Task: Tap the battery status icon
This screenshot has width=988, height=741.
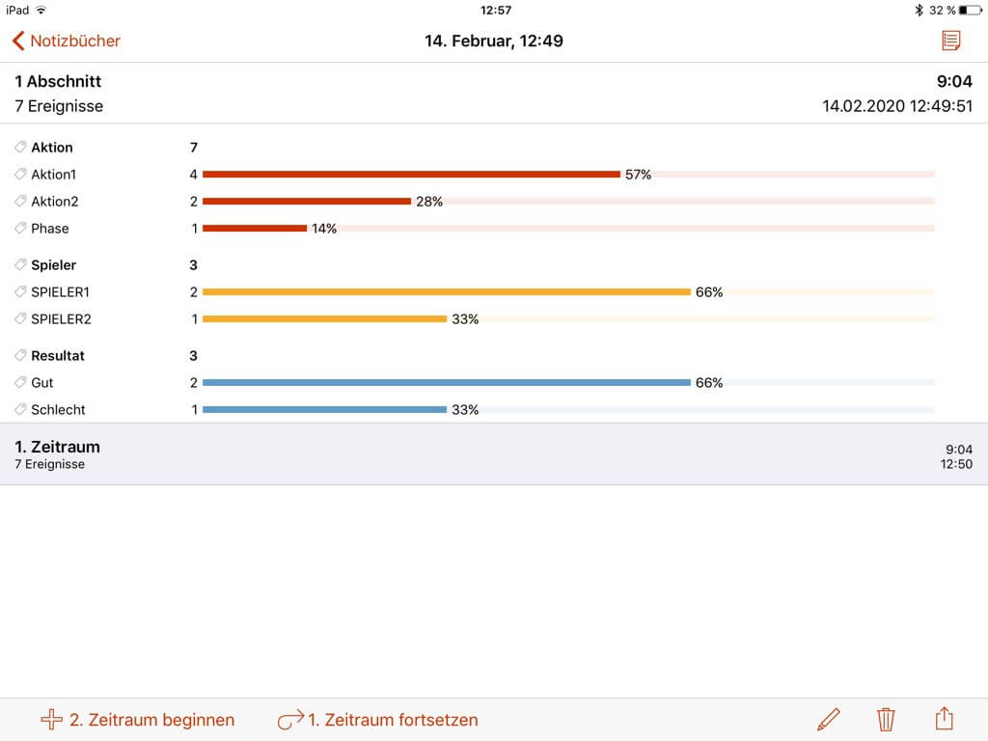Action: coord(971,10)
